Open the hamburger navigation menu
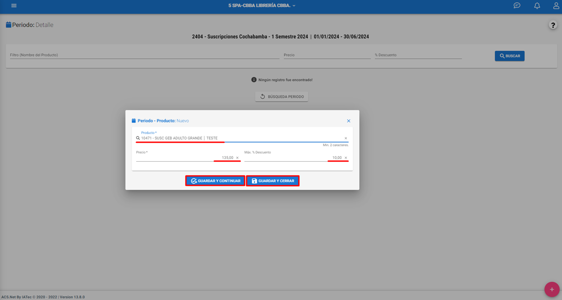This screenshot has width=562, height=300. (14, 5)
